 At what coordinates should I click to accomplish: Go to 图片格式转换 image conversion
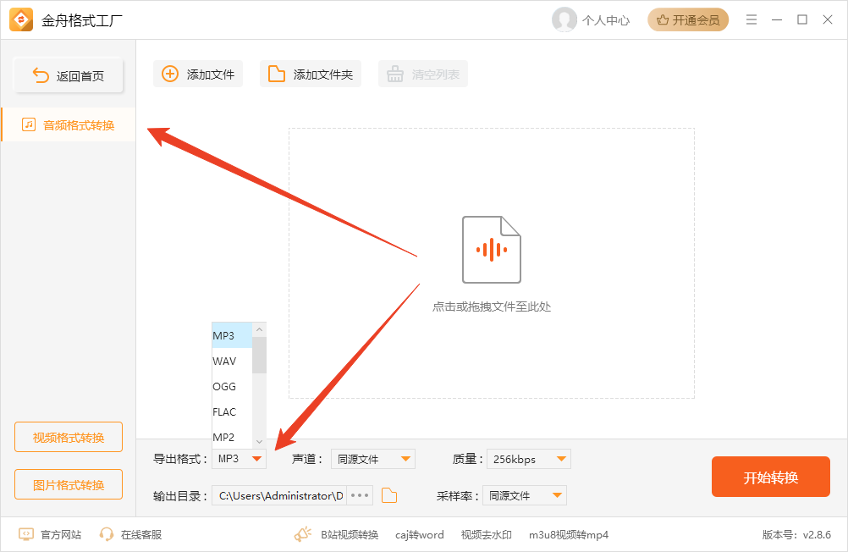point(68,484)
